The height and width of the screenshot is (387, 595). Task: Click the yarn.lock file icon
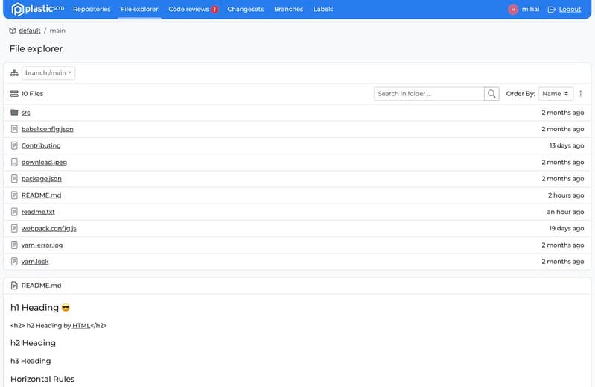click(x=14, y=262)
